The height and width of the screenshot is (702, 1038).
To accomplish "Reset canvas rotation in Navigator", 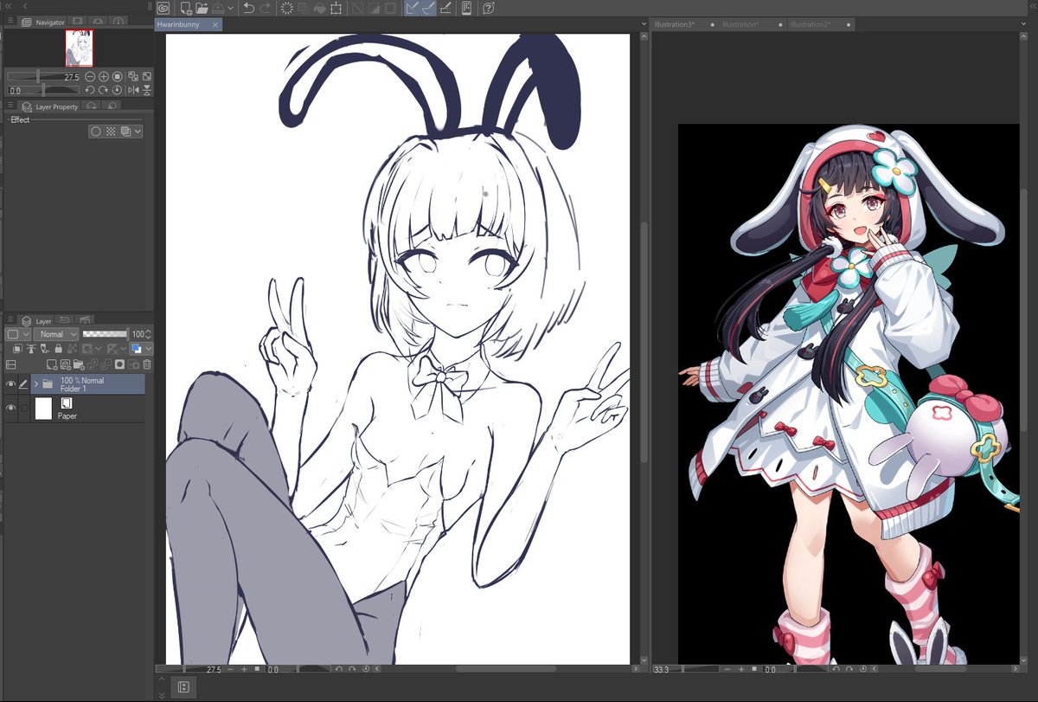I will 117,90.
